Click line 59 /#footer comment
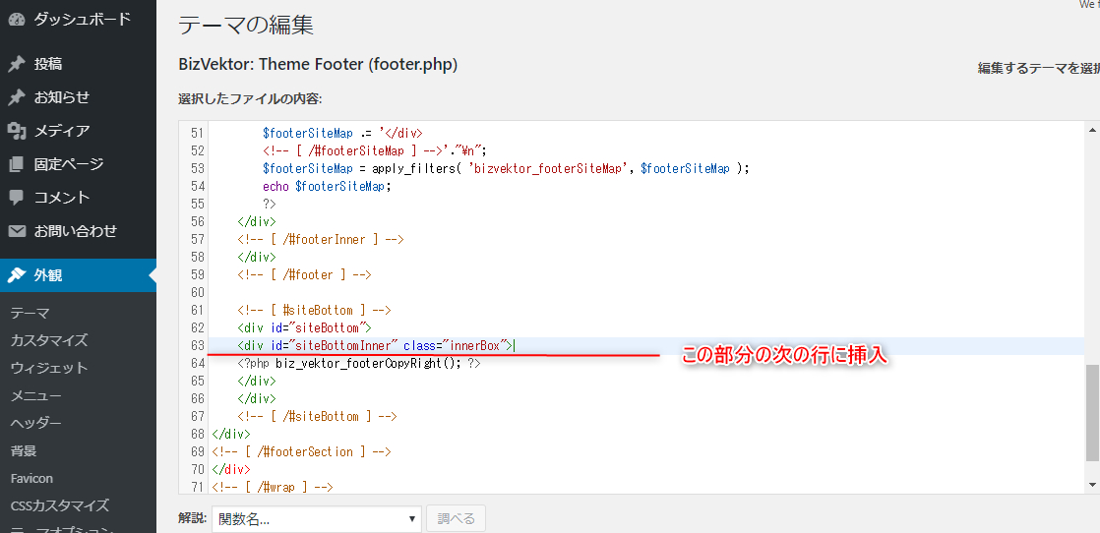This screenshot has height=533, width=1100. pos(304,275)
